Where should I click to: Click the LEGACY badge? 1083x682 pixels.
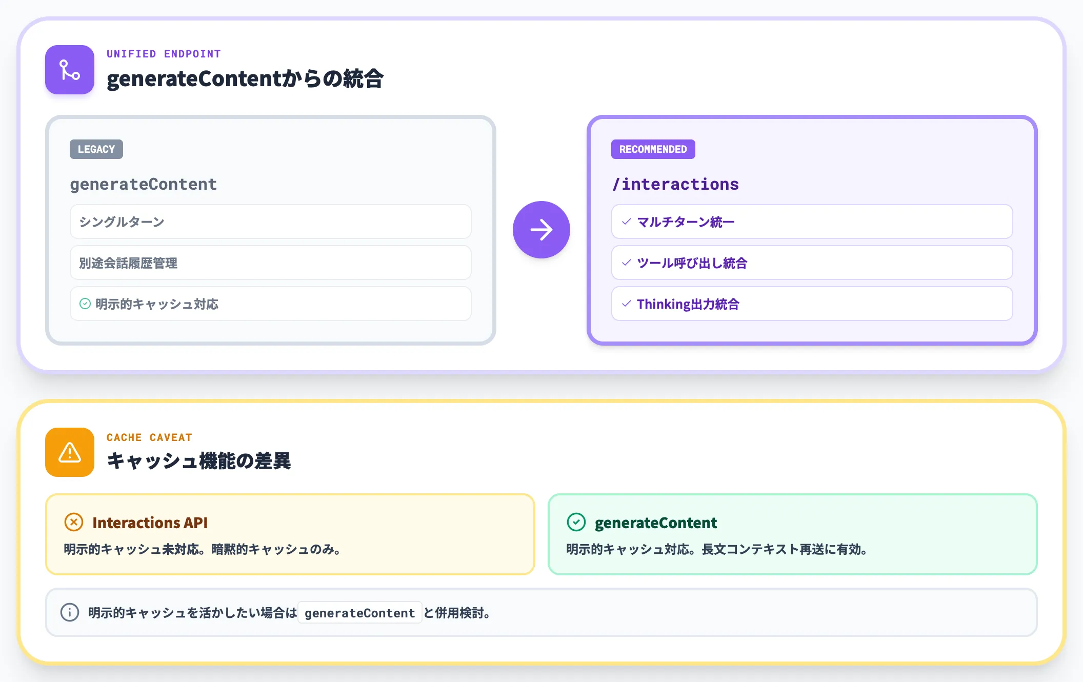(96, 149)
